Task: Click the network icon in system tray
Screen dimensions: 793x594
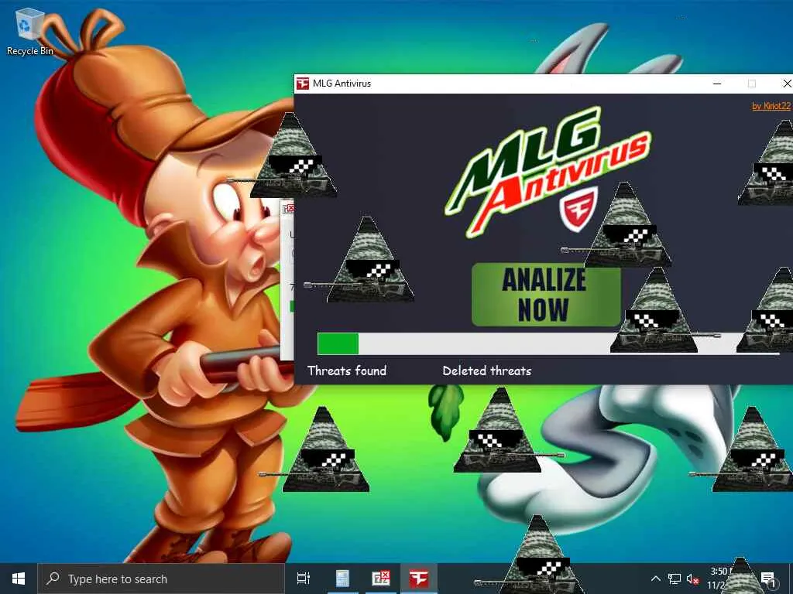Action: click(x=675, y=579)
